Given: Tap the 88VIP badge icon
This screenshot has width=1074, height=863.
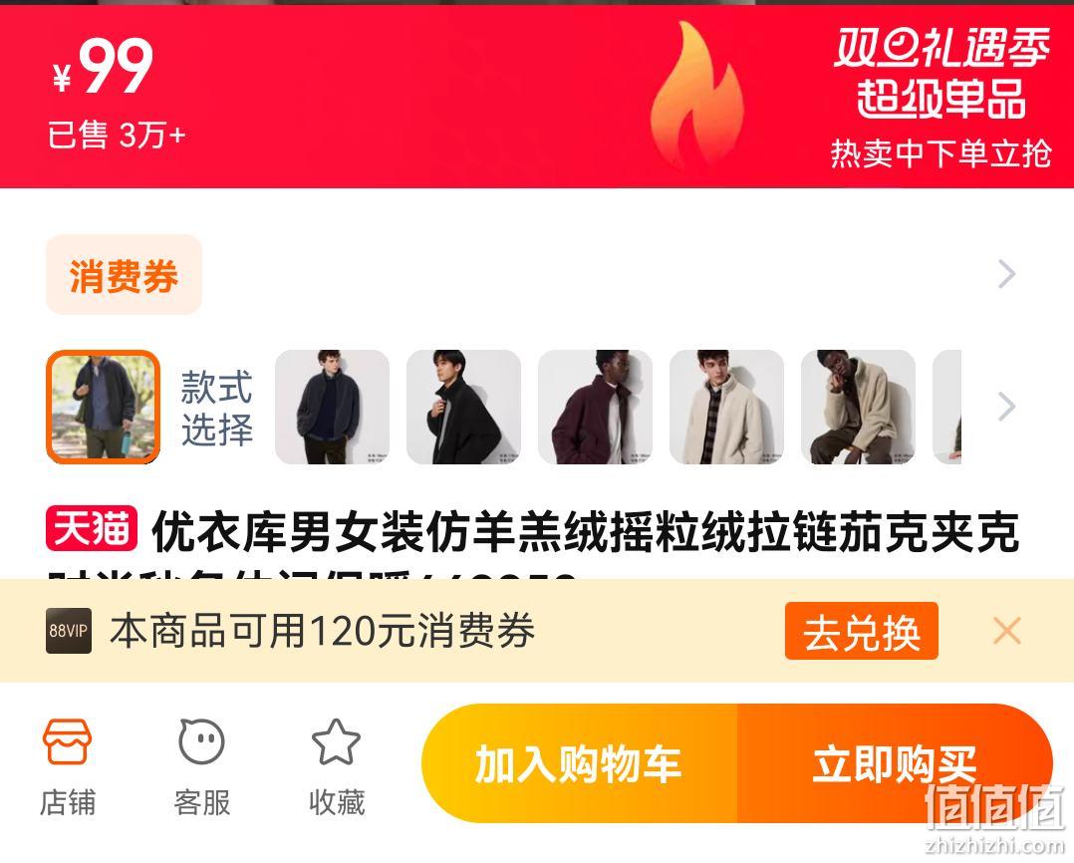Looking at the screenshot, I should click(69, 630).
